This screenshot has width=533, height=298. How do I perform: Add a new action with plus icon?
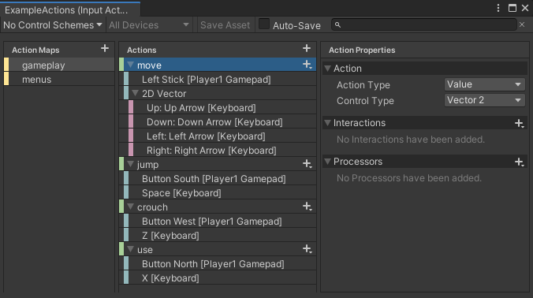tap(307, 49)
